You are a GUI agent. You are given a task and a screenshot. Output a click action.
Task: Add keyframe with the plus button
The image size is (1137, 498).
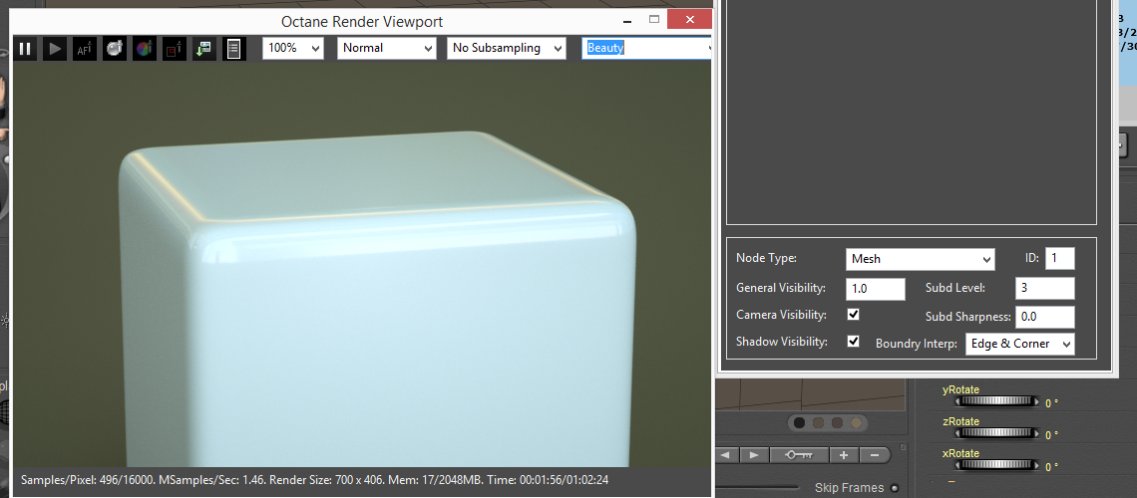point(844,454)
